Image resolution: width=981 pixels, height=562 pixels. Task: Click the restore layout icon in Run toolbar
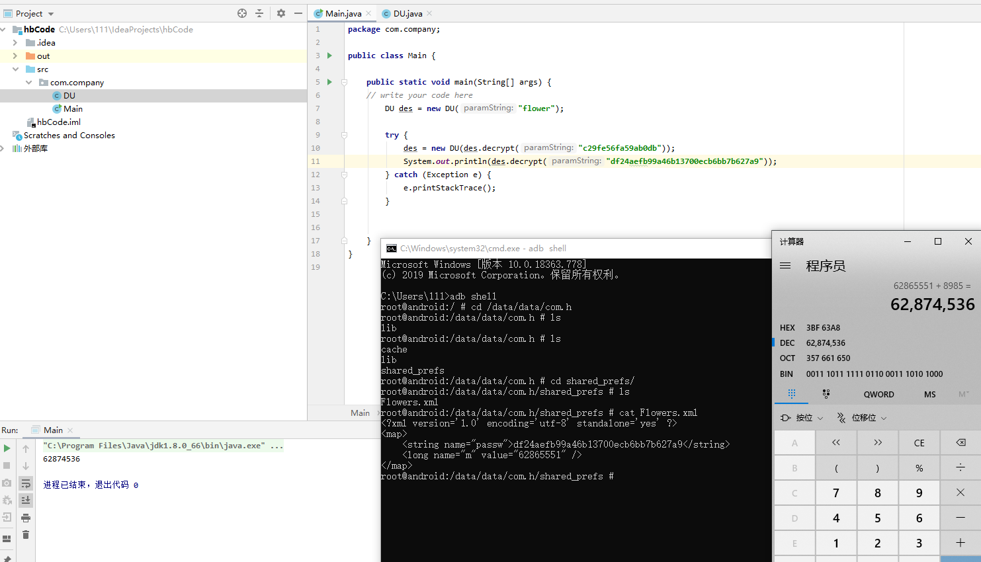pos(7,539)
